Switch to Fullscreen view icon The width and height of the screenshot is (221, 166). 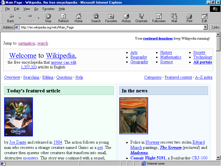click(x=159, y=16)
